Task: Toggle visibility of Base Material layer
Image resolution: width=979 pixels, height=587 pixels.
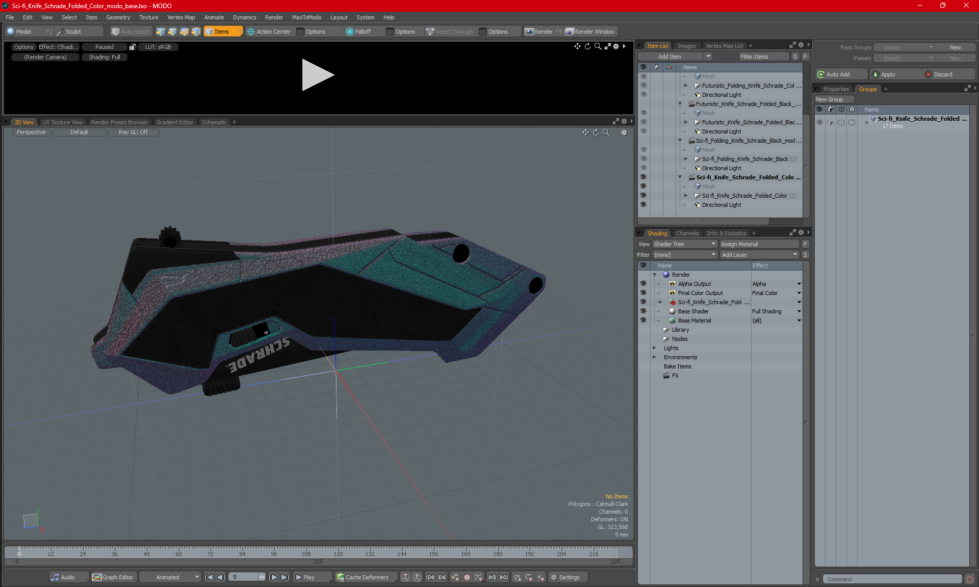Action: (643, 321)
